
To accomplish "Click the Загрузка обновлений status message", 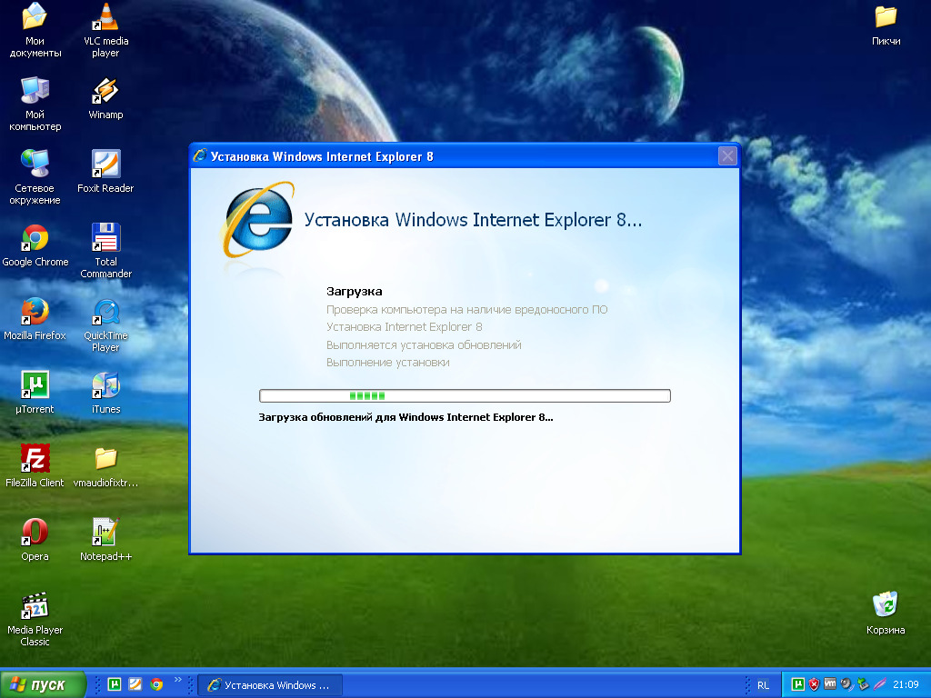I will point(405,417).
